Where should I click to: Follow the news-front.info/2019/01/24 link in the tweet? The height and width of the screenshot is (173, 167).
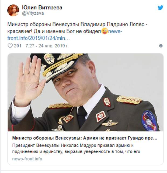(65, 35)
